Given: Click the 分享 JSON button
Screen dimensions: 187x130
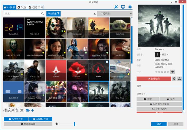Looking at the screenshot, I should point(159,109).
